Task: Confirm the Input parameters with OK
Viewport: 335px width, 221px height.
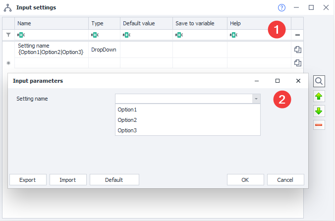Action: tap(245, 179)
